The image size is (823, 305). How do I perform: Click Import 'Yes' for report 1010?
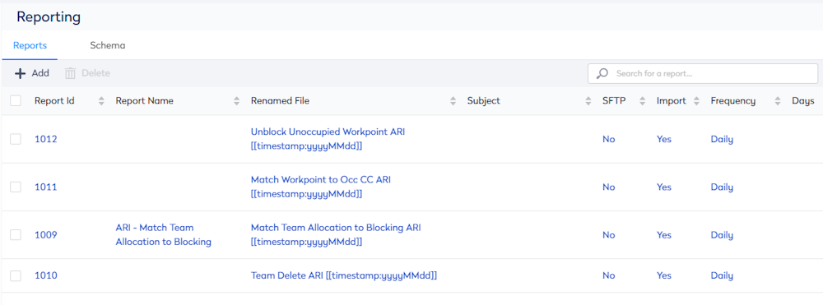coord(664,275)
